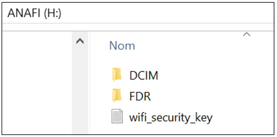Click empty space below wifi_security_key to deselect
Image resolution: width=277 pixels, height=137 pixels.
coord(177,129)
